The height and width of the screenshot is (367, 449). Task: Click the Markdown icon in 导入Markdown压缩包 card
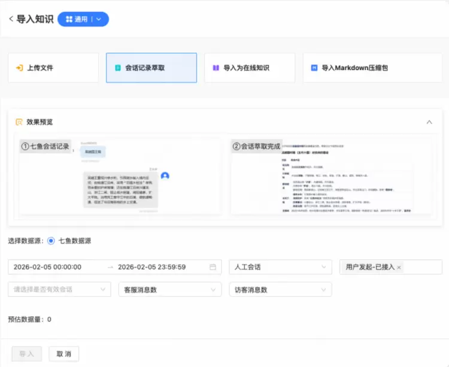tap(314, 68)
